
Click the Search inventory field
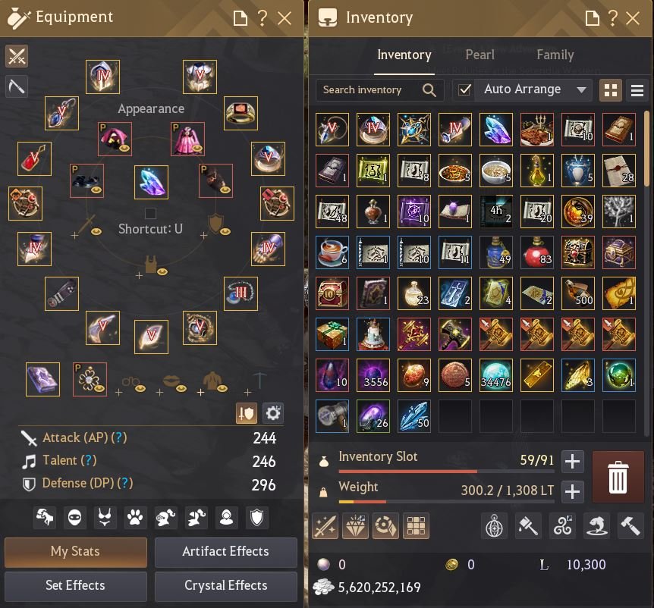pyautogui.click(x=379, y=89)
